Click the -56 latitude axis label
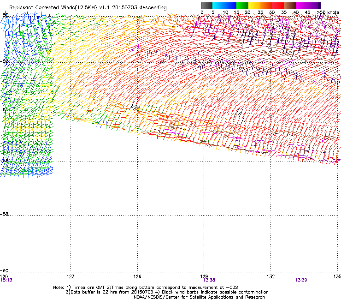The image size is (341, 300). point(4,160)
